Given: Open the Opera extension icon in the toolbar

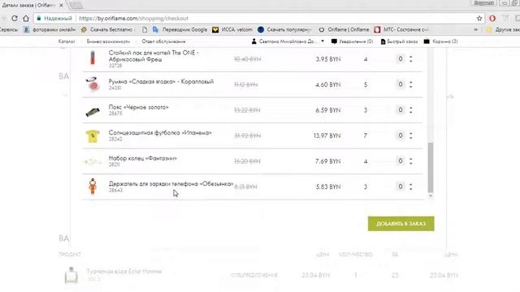Looking at the screenshot, I should tap(492, 19).
